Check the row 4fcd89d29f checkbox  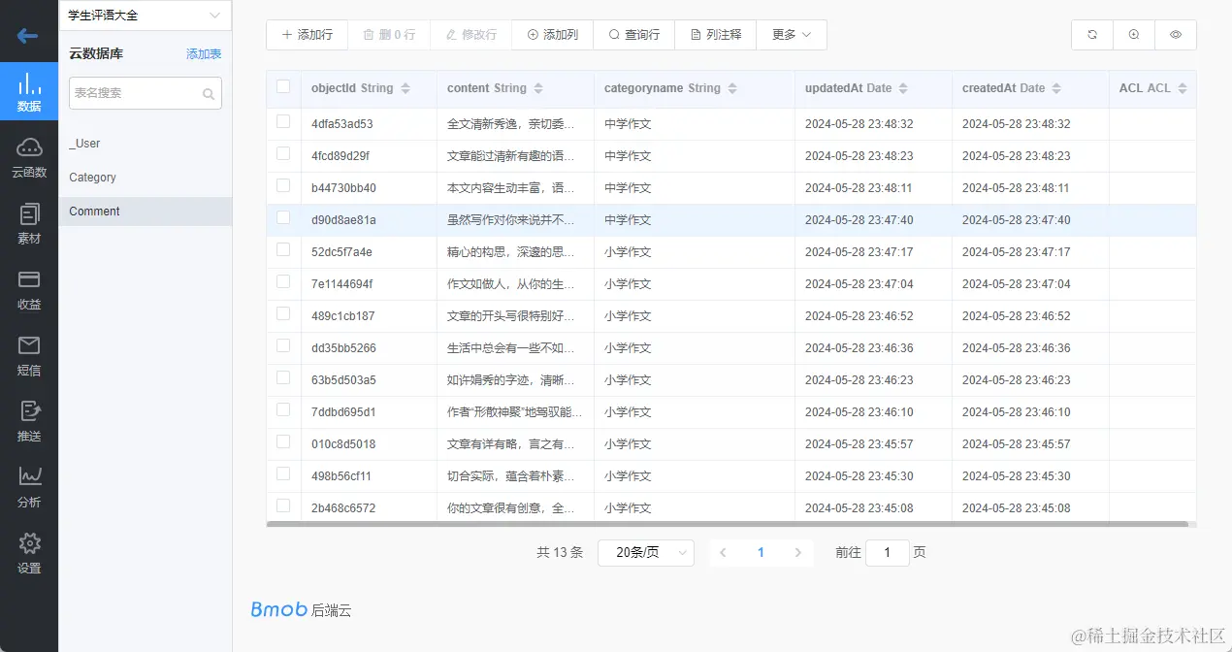coord(283,153)
